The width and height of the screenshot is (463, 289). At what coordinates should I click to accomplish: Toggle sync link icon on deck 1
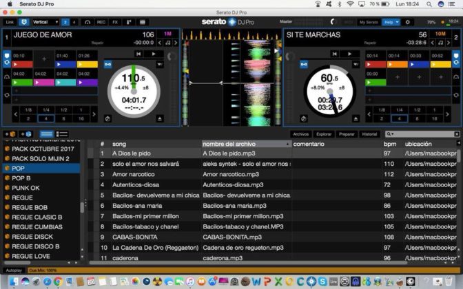(107, 64)
